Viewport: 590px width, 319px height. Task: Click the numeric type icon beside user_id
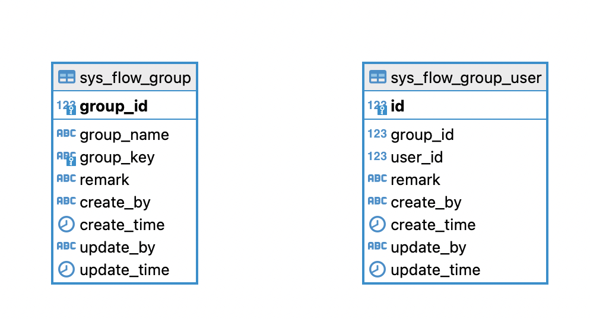click(x=378, y=157)
